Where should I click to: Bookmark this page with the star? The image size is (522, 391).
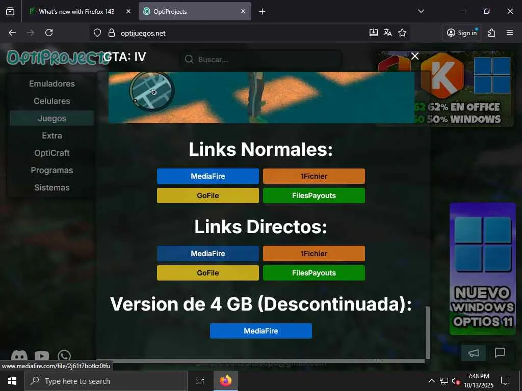click(402, 33)
